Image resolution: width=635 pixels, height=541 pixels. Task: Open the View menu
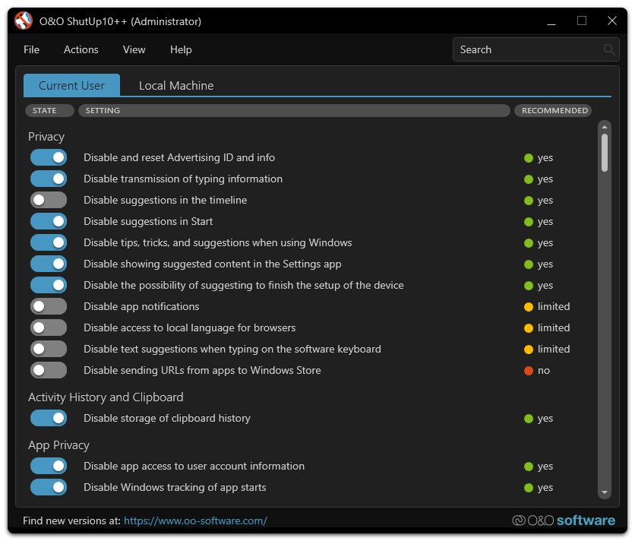pos(134,49)
